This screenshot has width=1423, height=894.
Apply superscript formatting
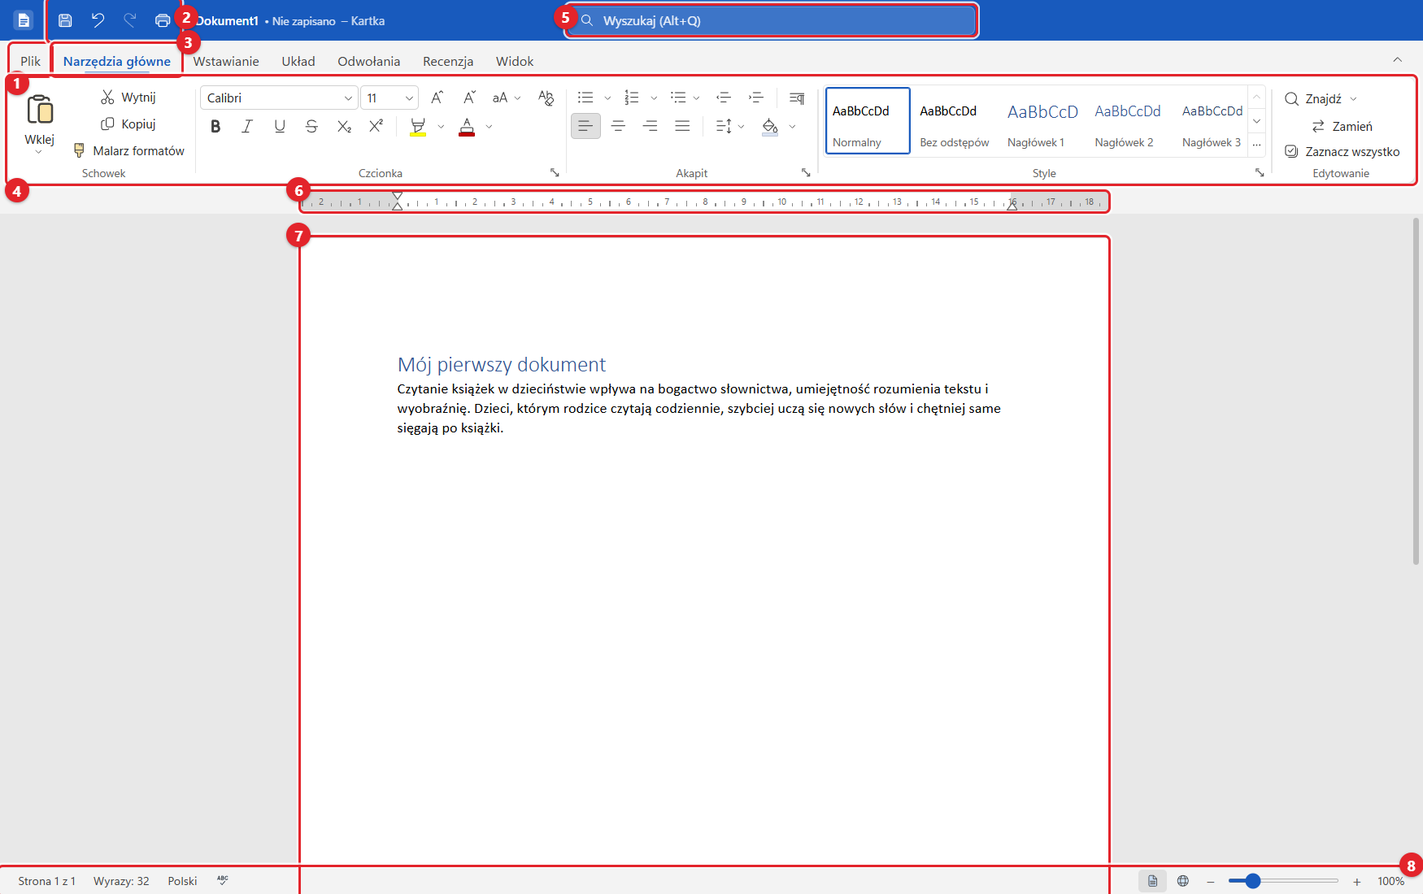tap(376, 126)
